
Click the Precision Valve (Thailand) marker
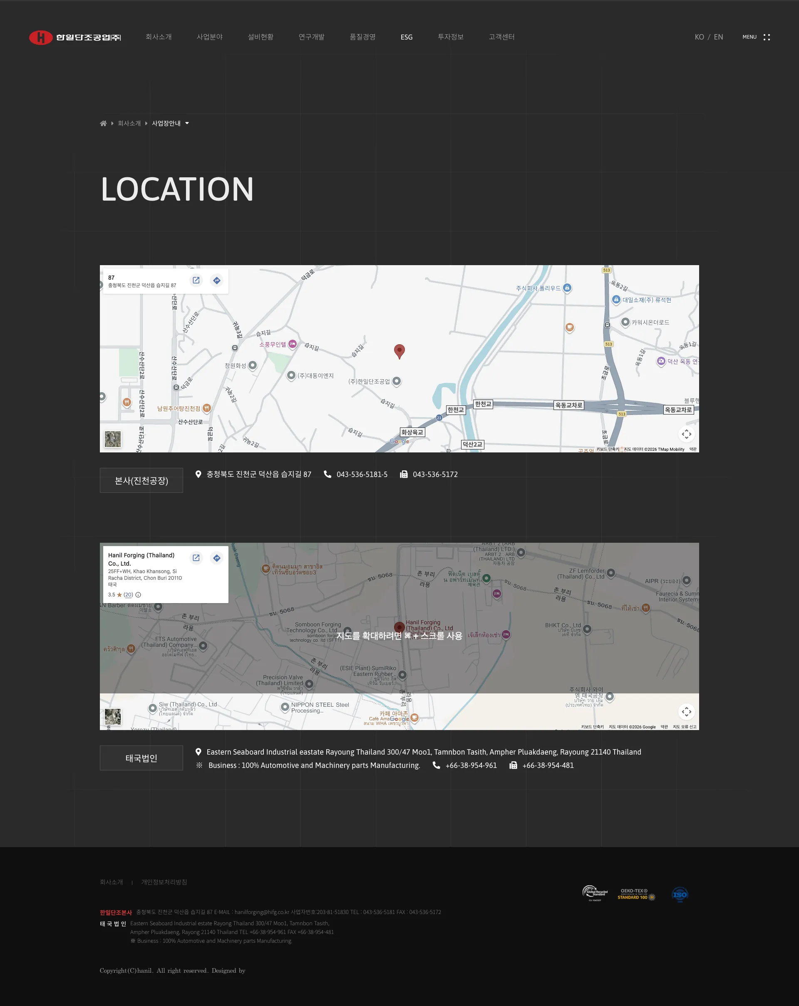(x=309, y=684)
